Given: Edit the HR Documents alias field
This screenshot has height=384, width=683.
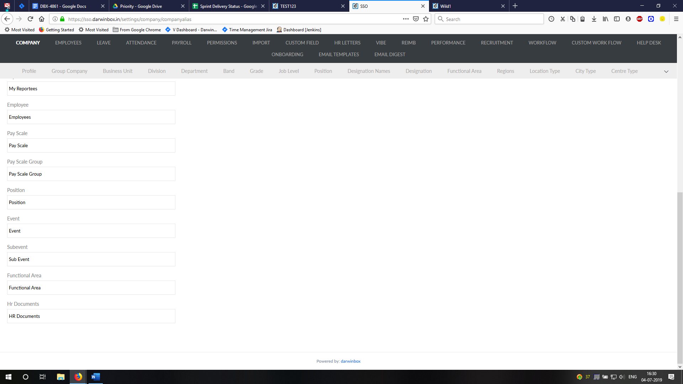Looking at the screenshot, I should click(x=91, y=316).
